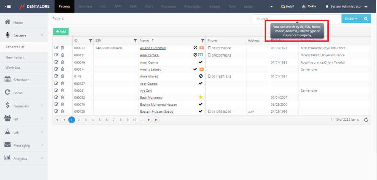Screen dimensions: 377x180
Task: Click the grid refresh icon
Action: point(366,120)
